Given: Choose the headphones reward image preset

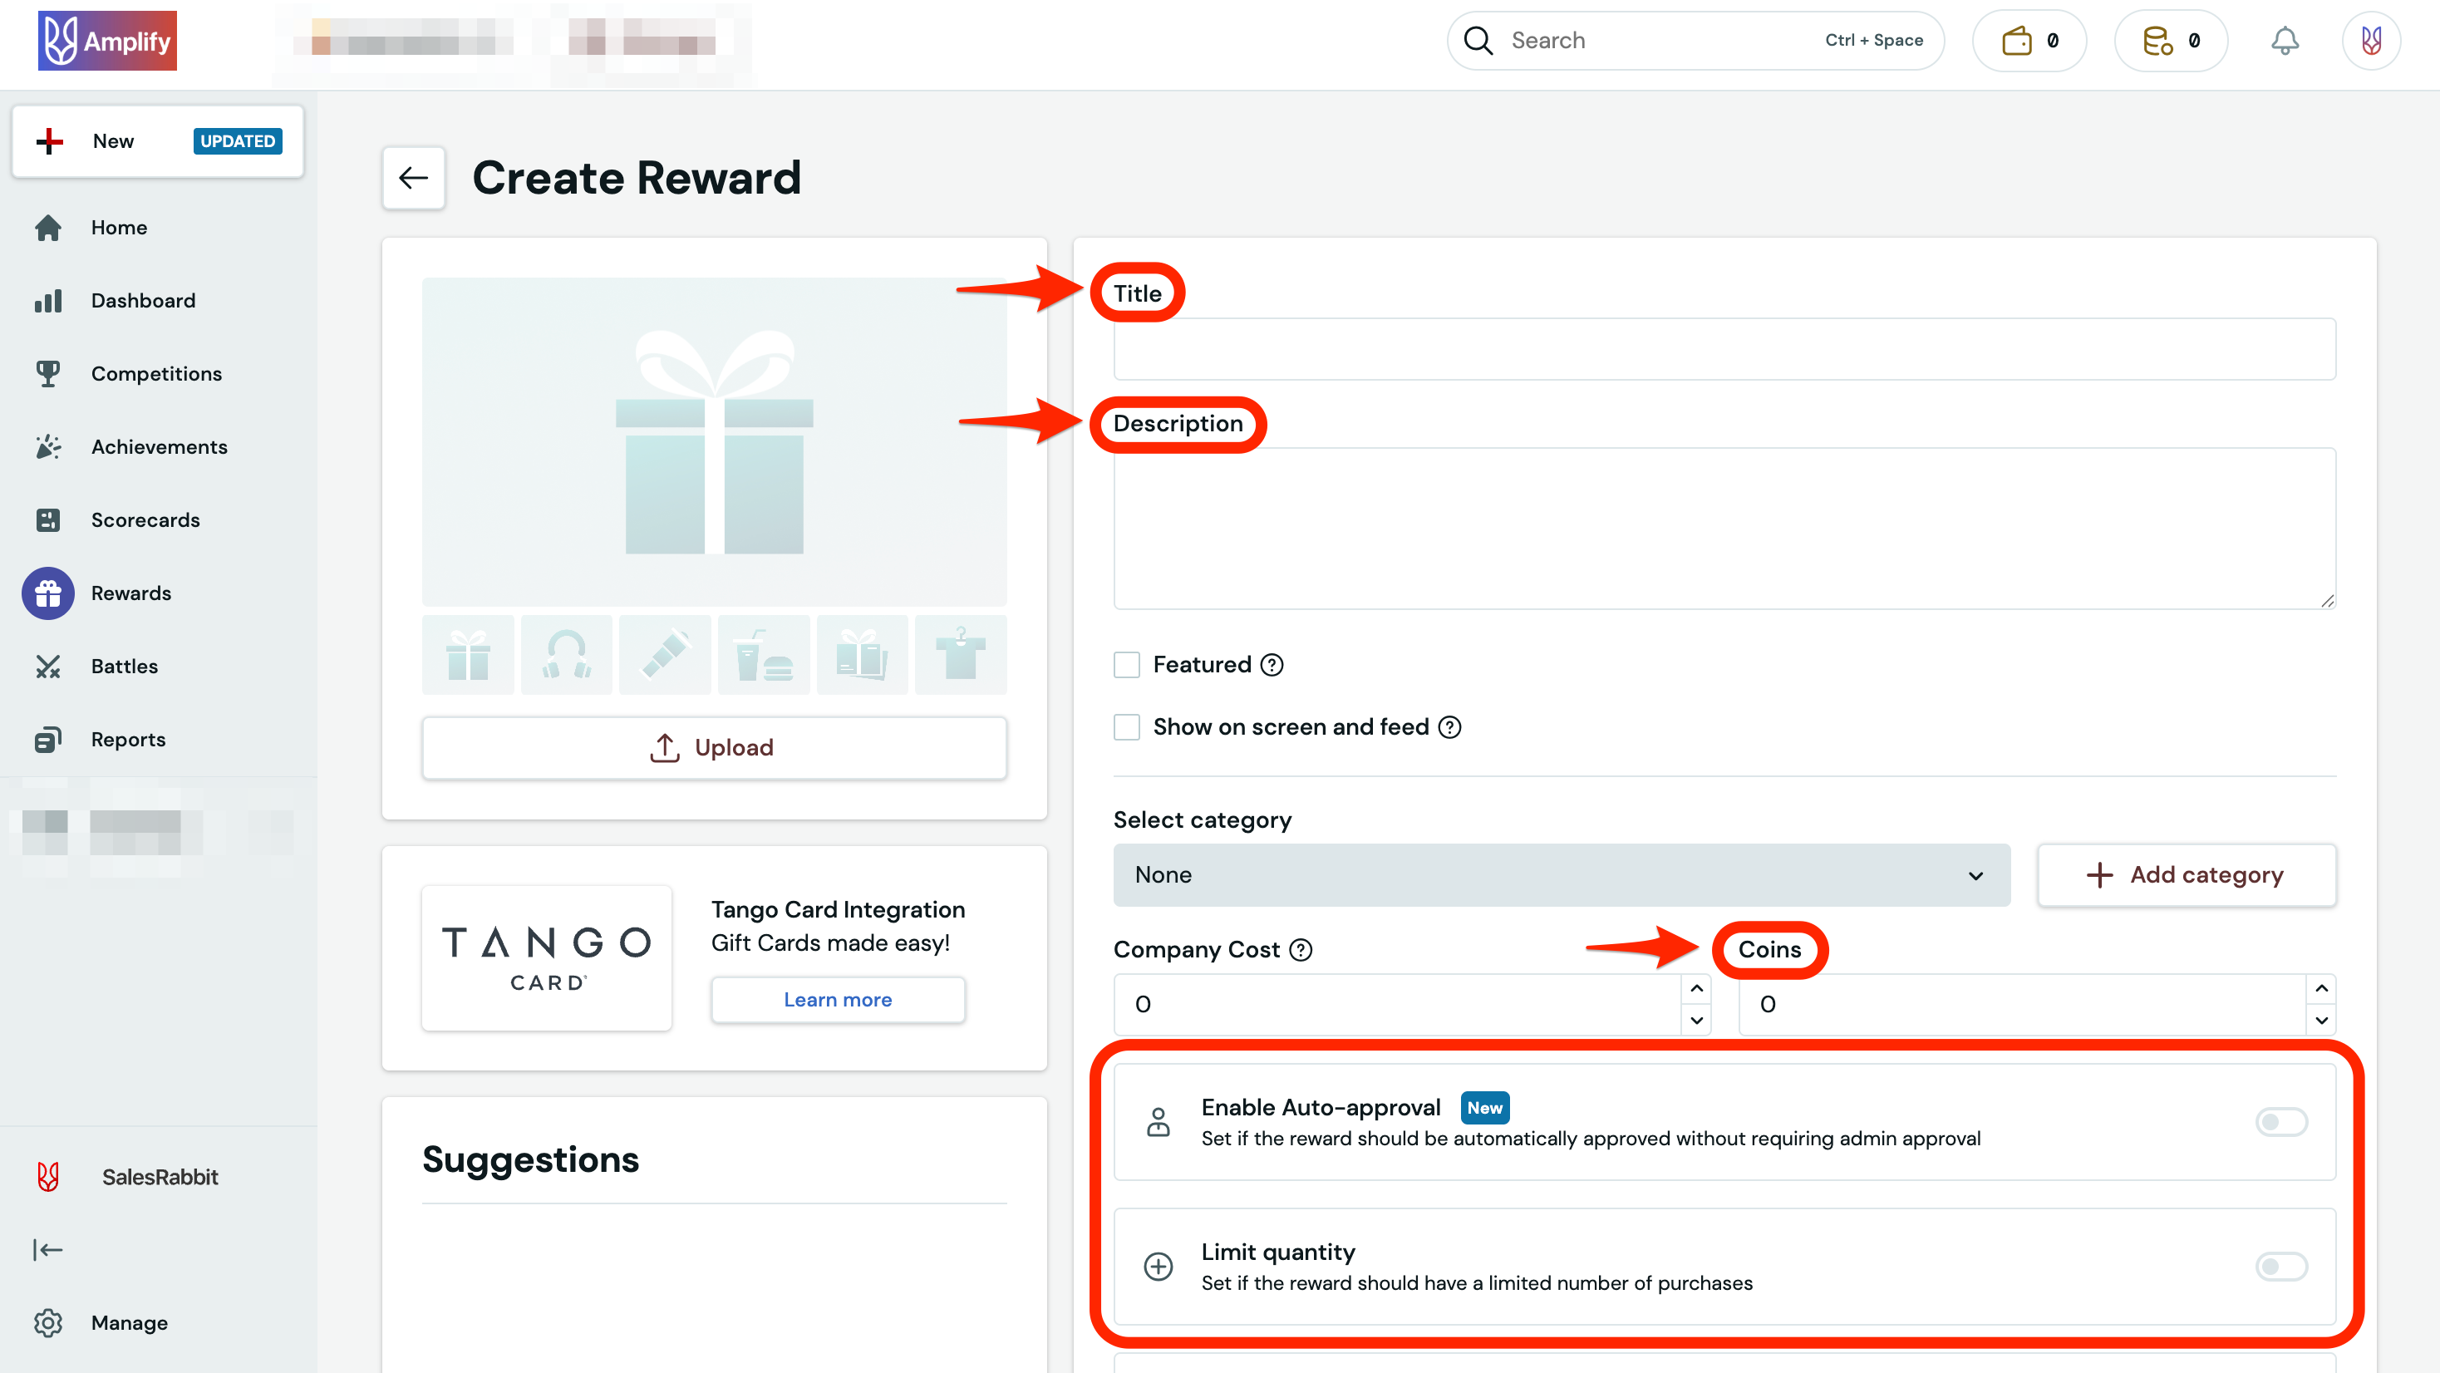Looking at the screenshot, I should (x=567, y=654).
